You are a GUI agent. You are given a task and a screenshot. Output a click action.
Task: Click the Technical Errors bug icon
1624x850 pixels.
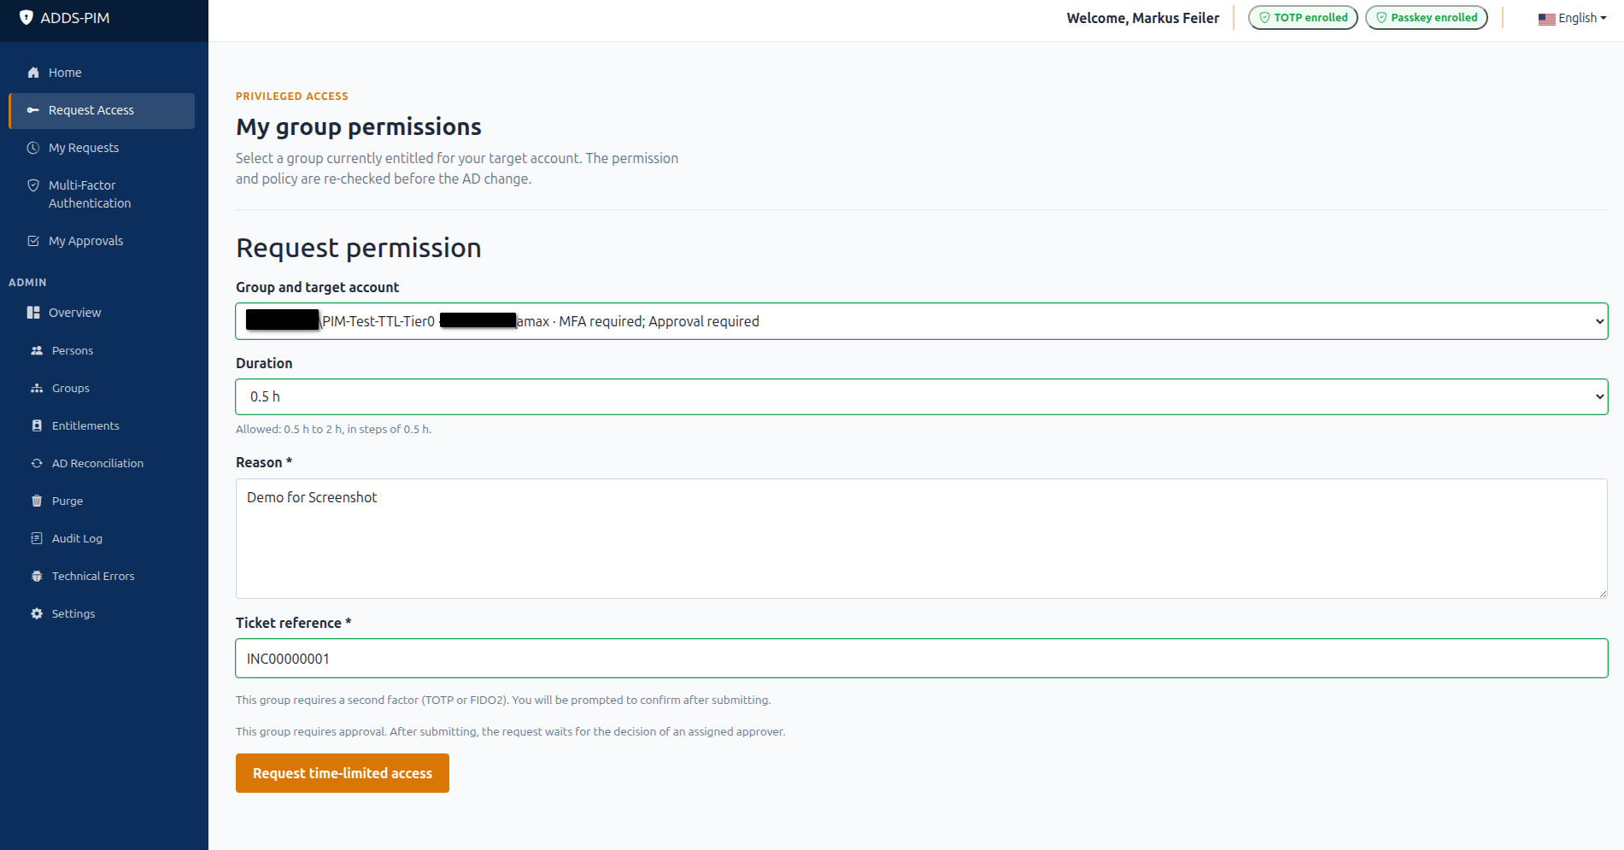[37, 576]
